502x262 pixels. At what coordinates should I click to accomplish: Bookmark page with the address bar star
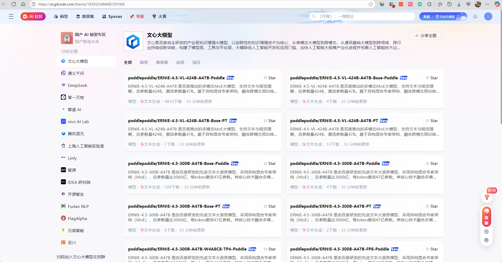[x=371, y=4]
